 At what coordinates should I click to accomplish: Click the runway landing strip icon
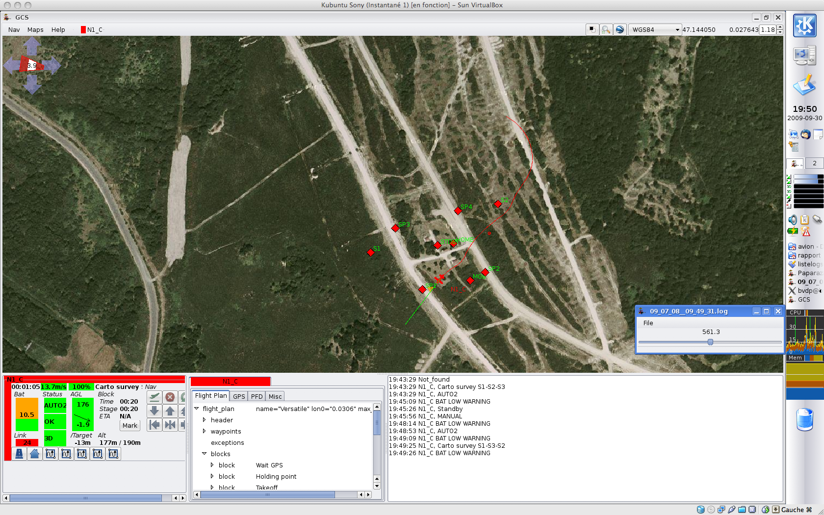19,454
